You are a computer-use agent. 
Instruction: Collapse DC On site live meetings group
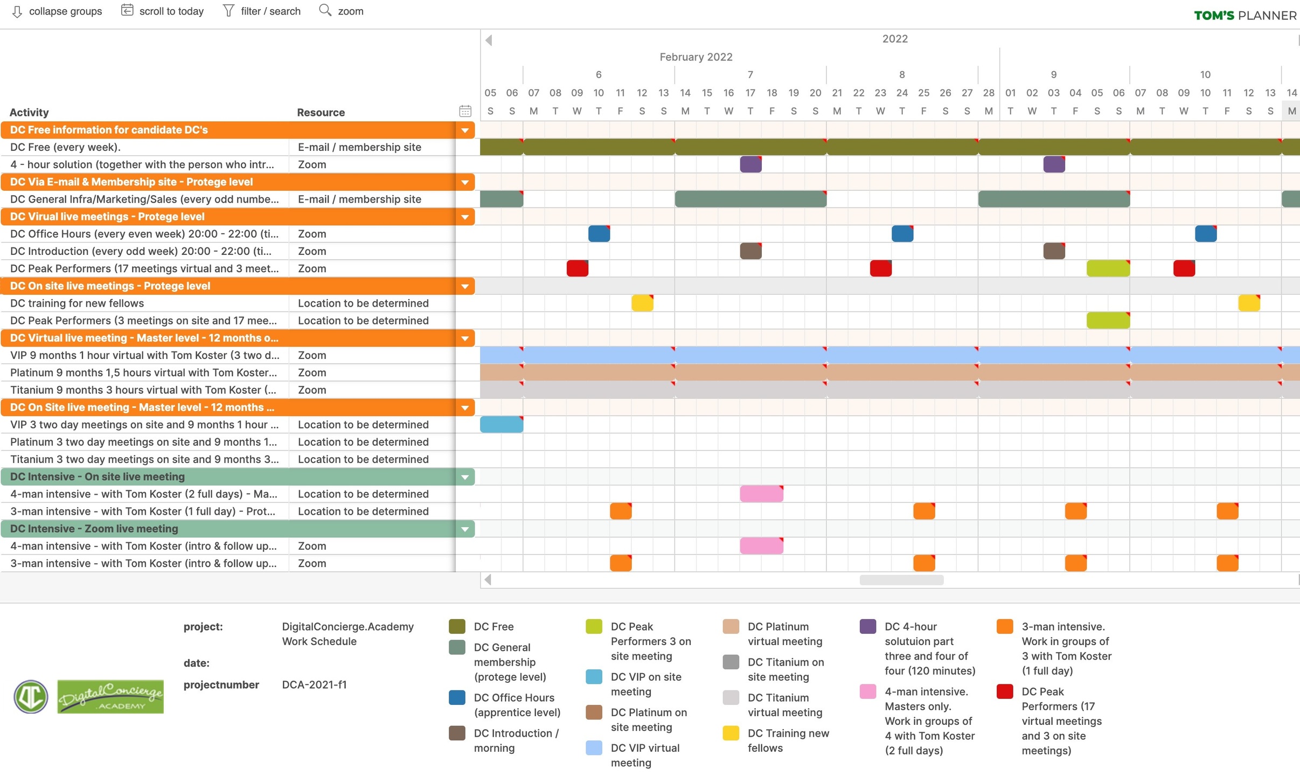click(464, 286)
